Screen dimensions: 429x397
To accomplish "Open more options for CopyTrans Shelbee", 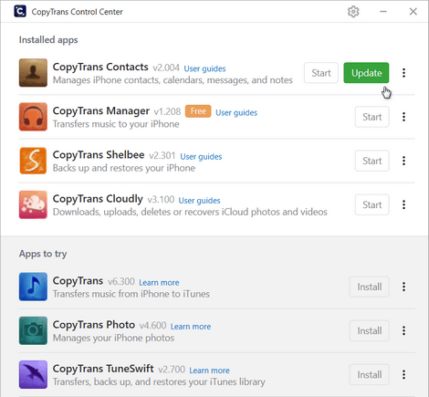I will coord(403,161).
